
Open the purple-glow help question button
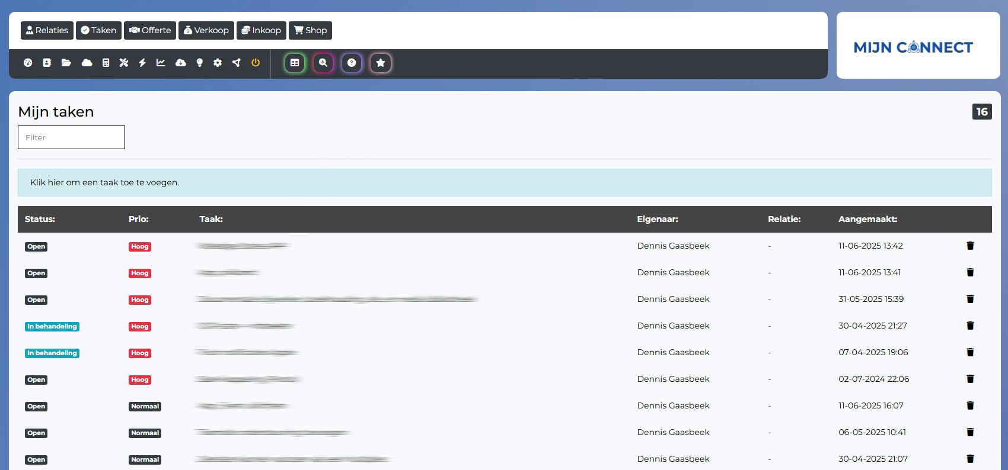tap(352, 63)
